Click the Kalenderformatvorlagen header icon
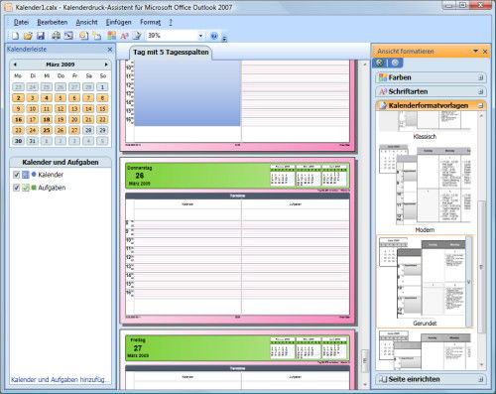The image size is (496, 394). 383,106
